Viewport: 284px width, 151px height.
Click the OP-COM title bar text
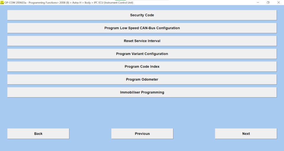coord(69,3)
